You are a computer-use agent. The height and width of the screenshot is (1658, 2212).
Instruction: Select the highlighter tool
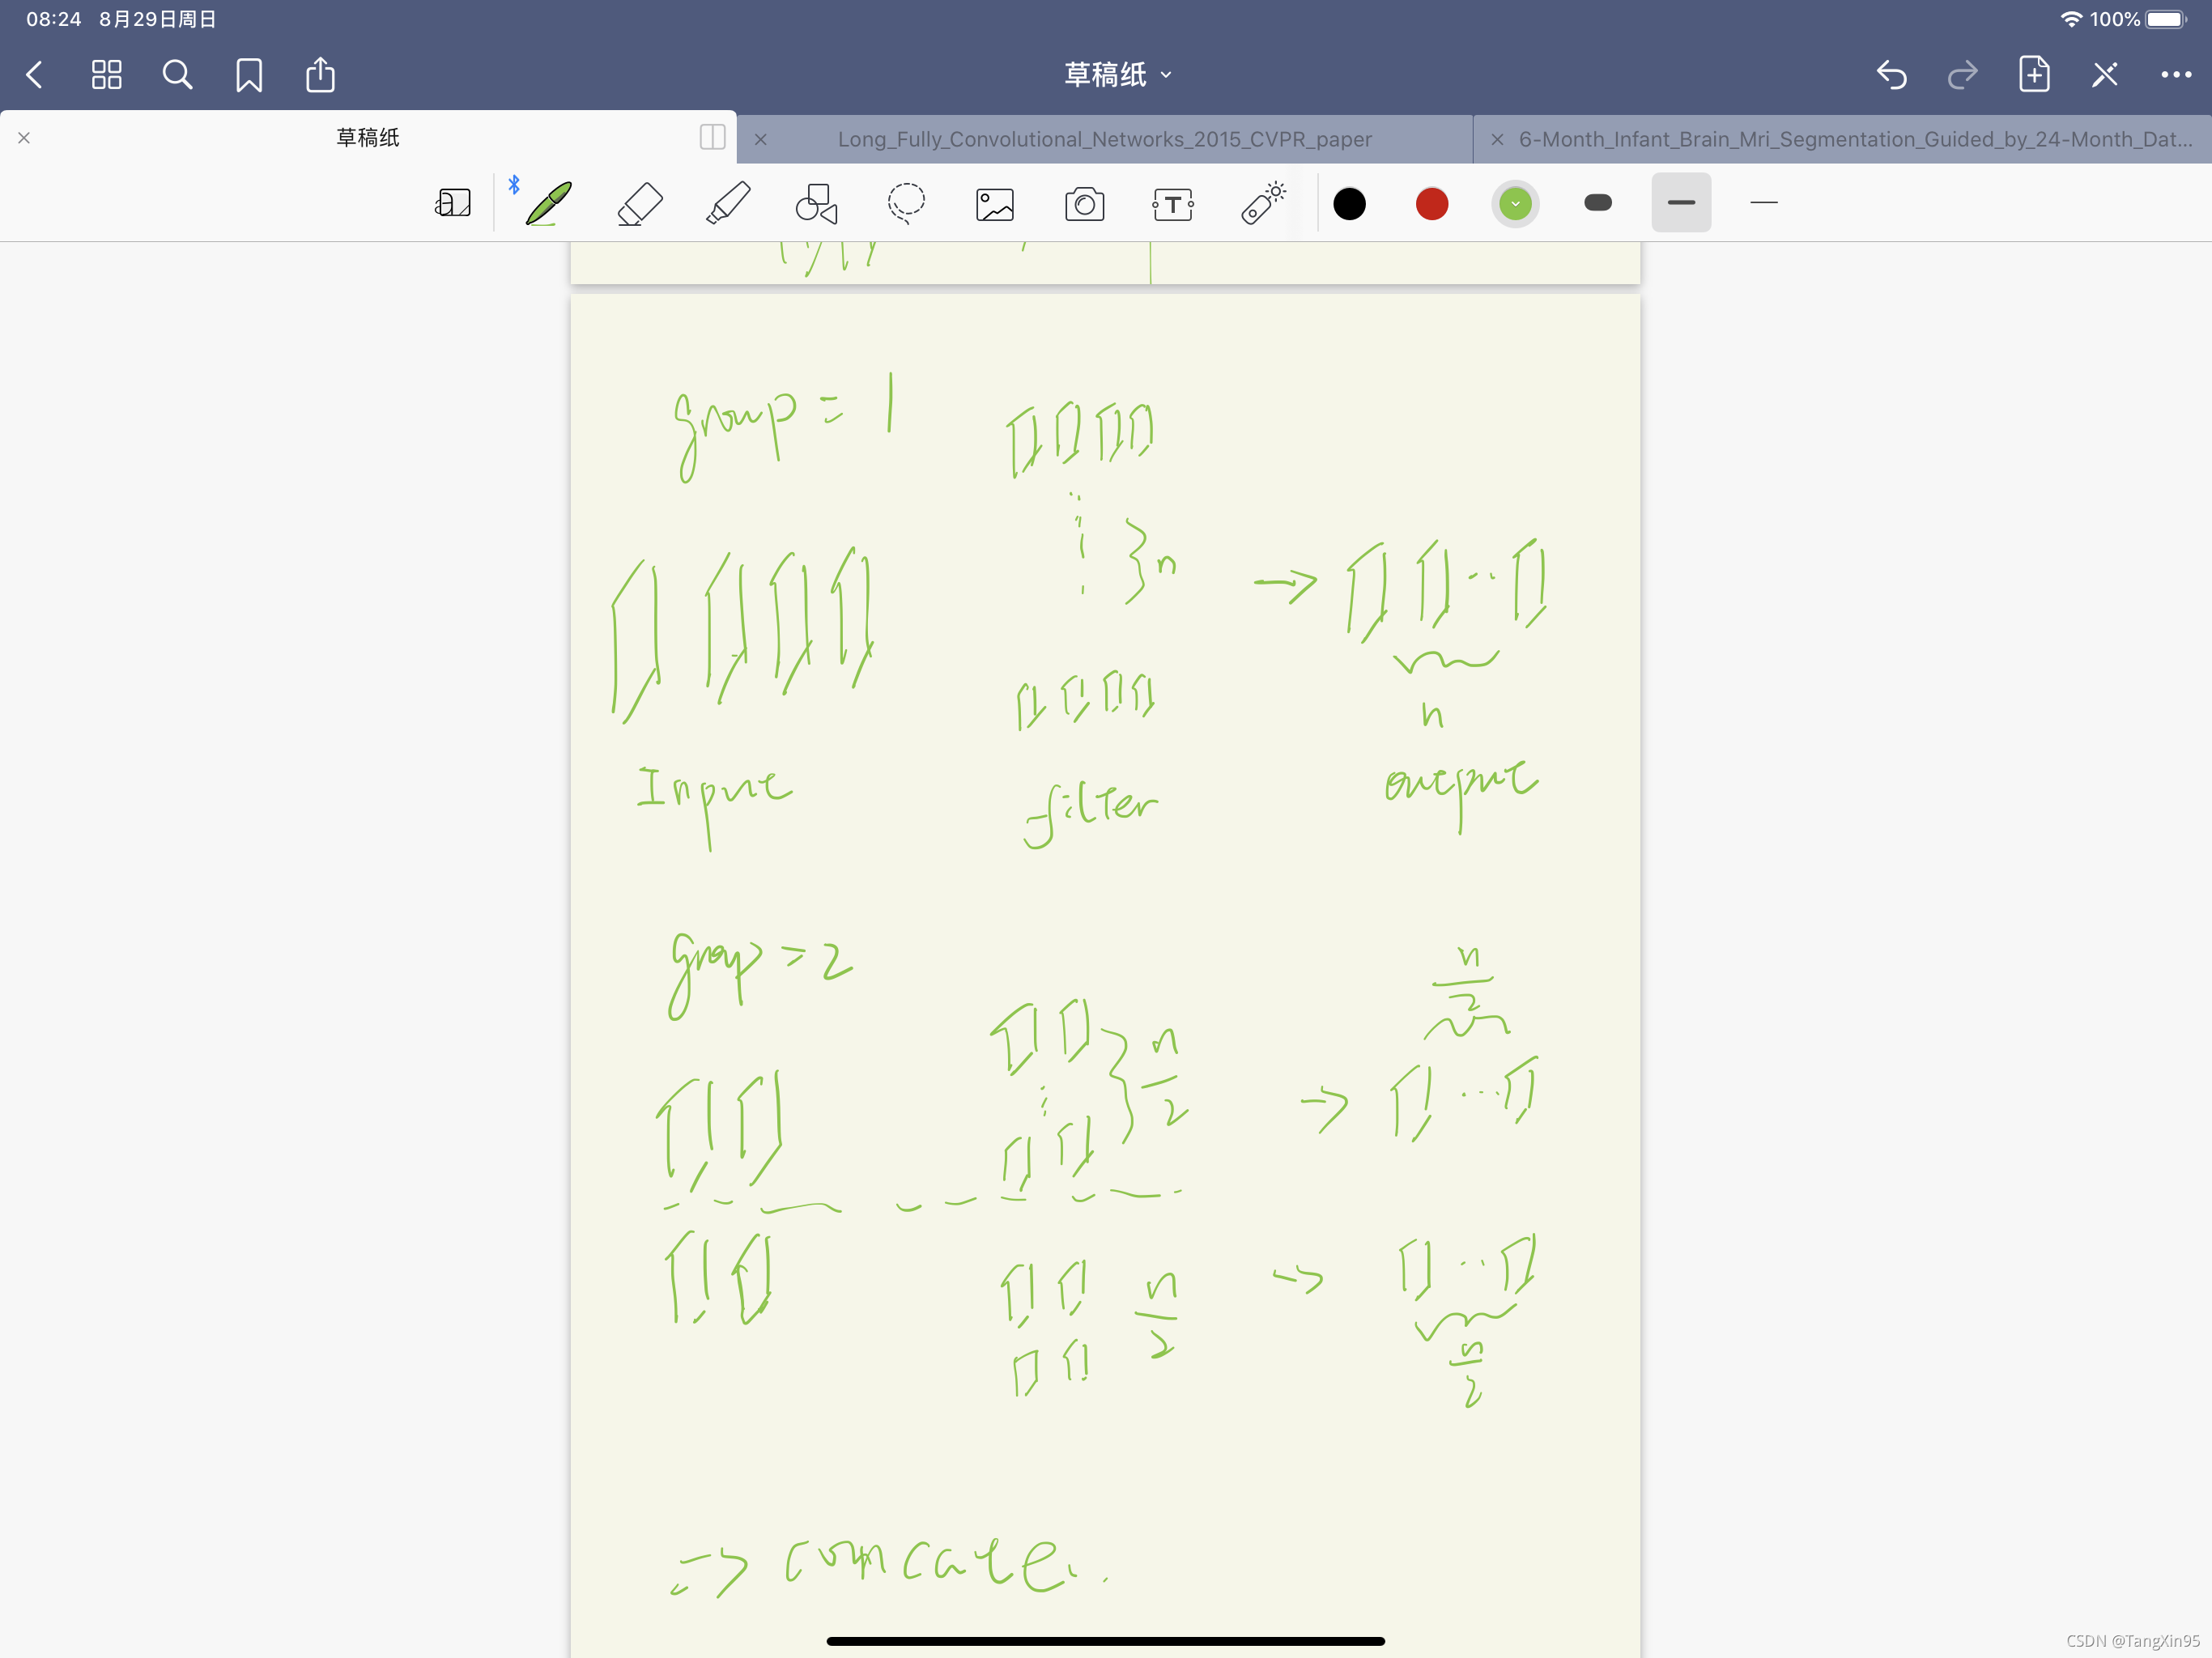[x=729, y=203]
